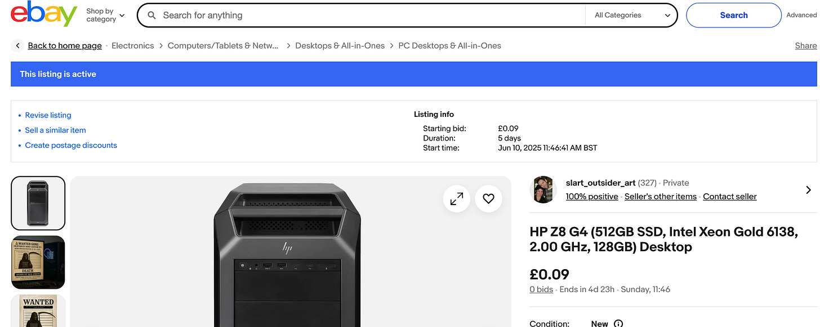This screenshot has width=820, height=327.
Task: Click the duration value '5 days'
Action: point(510,138)
